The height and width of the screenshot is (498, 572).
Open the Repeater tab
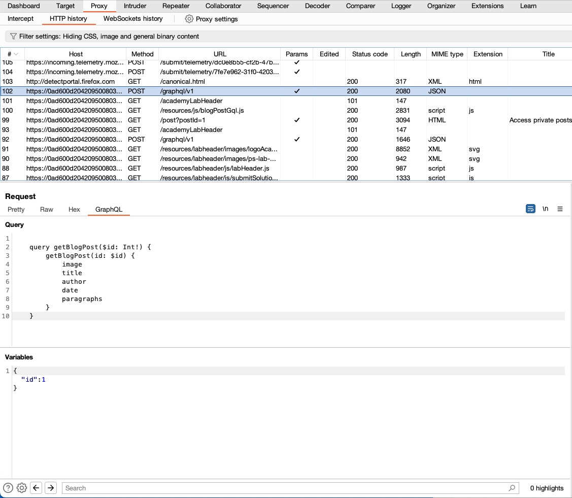pyautogui.click(x=176, y=6)
